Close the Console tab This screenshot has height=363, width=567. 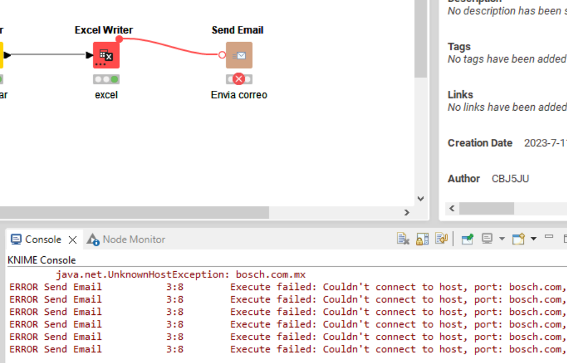(x=73, y=240)
